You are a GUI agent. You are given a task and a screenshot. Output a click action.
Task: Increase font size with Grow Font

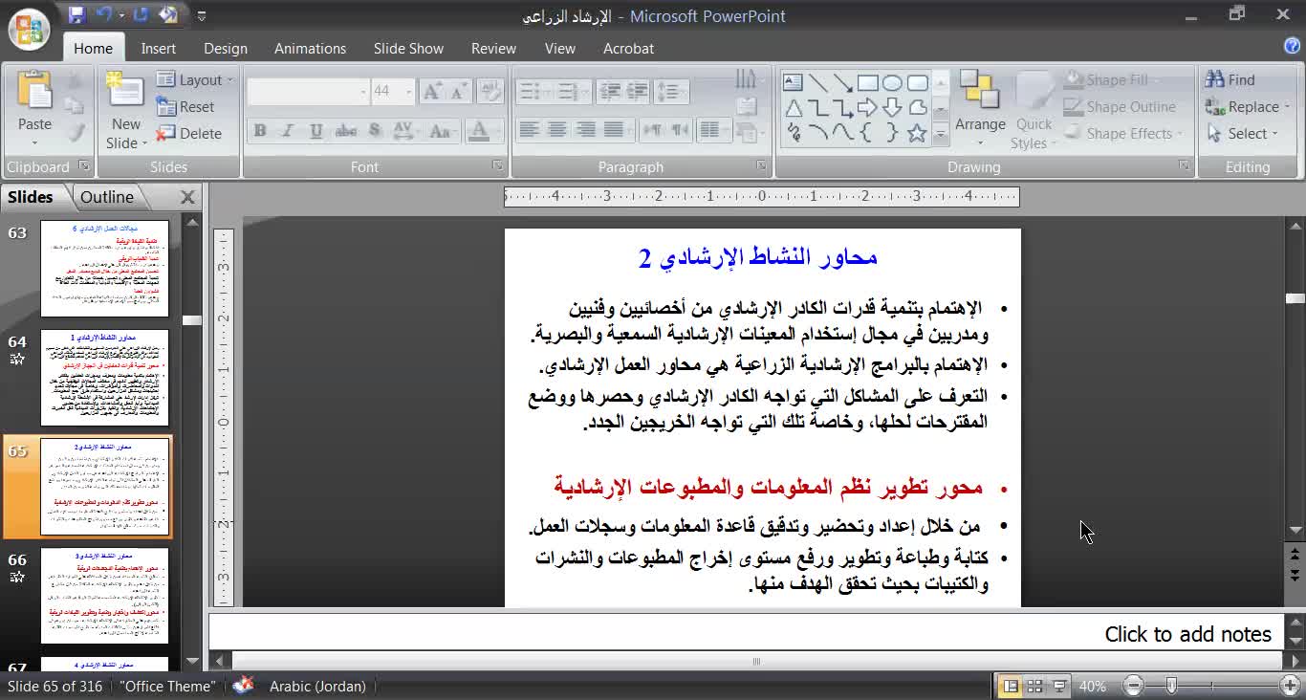point(432,91)
